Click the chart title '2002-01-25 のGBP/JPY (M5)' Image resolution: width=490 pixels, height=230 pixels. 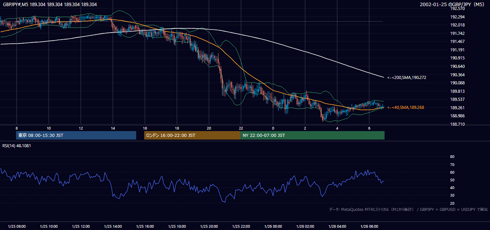(453, 4)
